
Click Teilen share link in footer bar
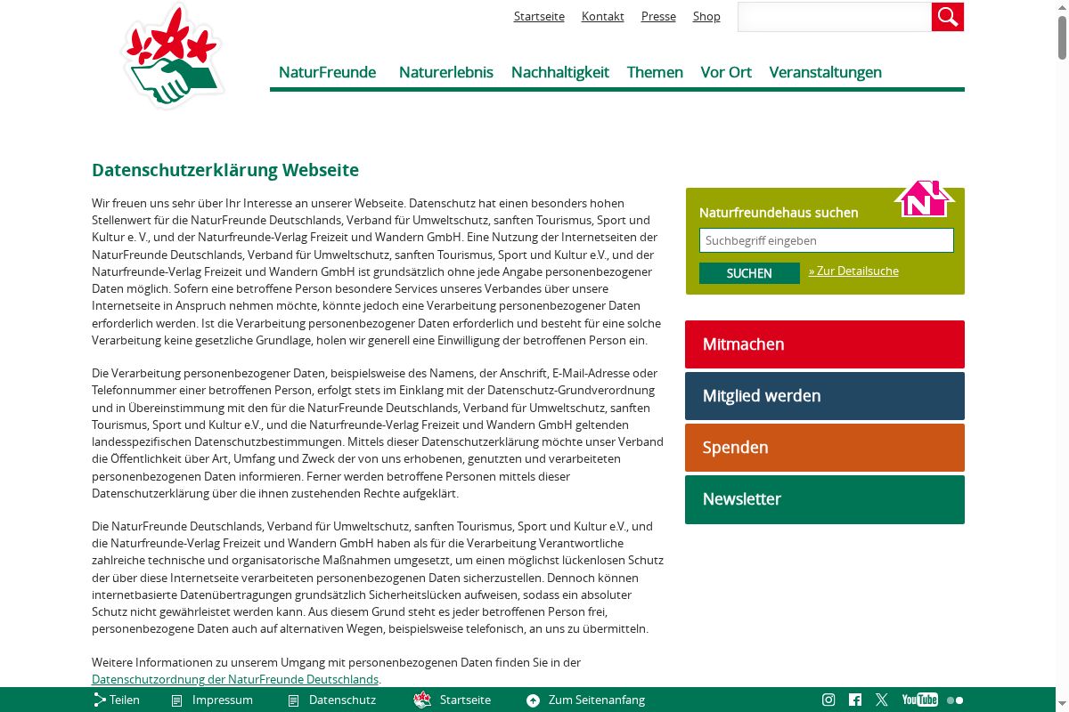(117, 700)
